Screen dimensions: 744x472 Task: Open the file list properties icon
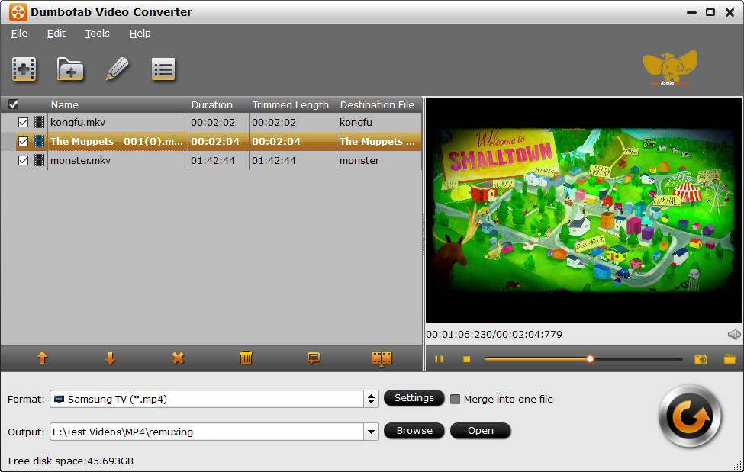pyautogui.click(x=163, y=69)
